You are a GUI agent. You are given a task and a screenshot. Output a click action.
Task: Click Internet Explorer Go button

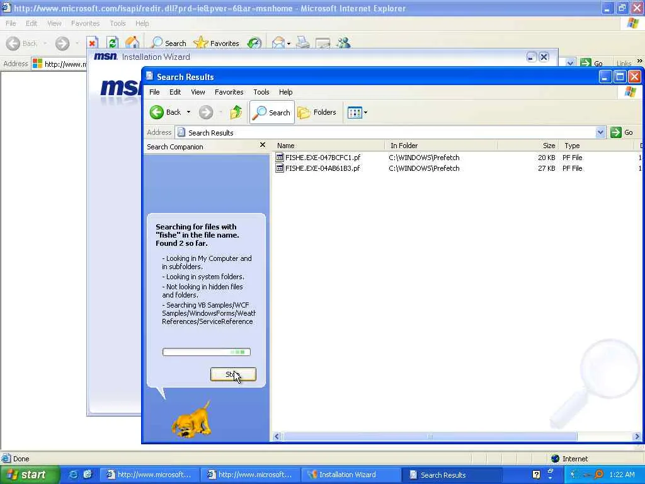tap(591, 64)
